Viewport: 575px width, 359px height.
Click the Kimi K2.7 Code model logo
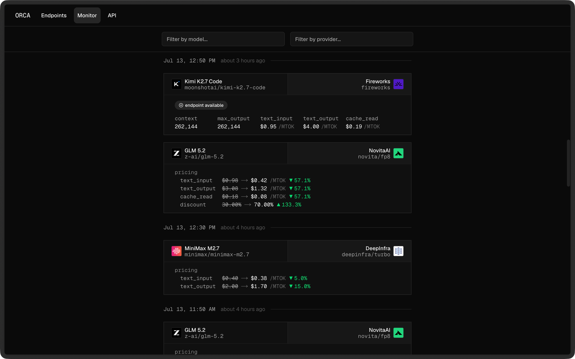coord(176,84)
